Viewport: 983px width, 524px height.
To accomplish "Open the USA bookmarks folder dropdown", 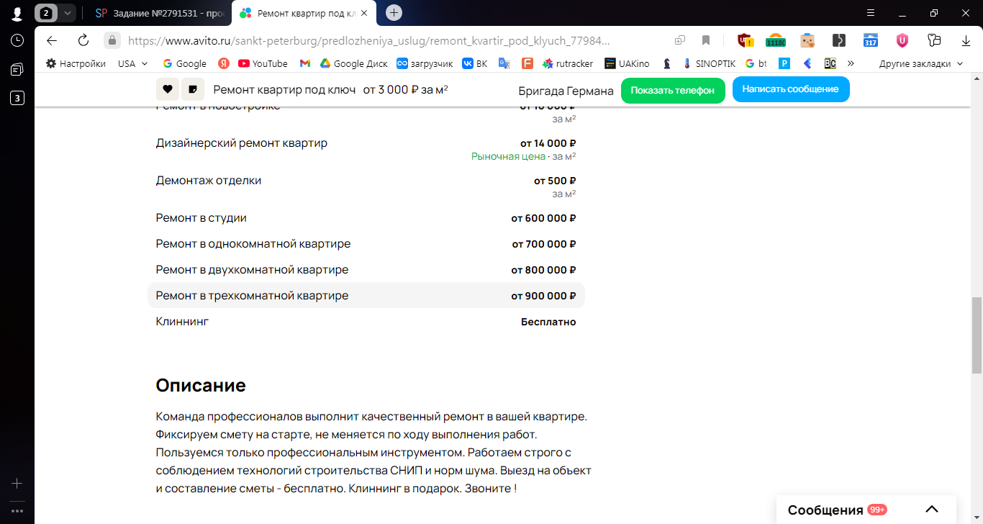I will [133, 63].
